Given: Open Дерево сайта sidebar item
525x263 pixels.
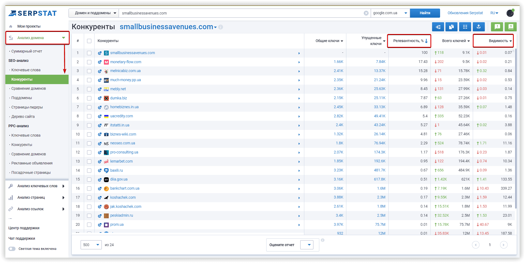Looking at the screenshot, I should 23,117.
